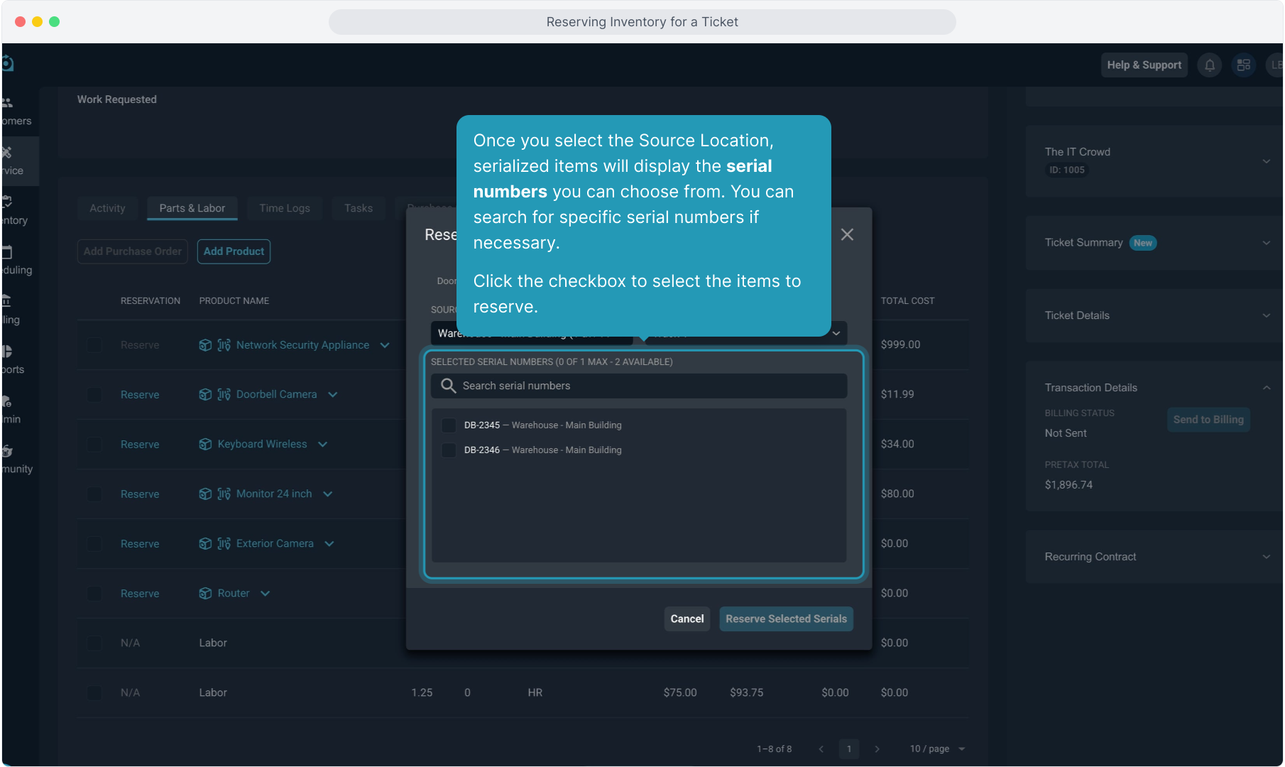Check the DB-2345 serial number checkbox
The width and height of the screenshot is (1285, 767).
point(449,425)
